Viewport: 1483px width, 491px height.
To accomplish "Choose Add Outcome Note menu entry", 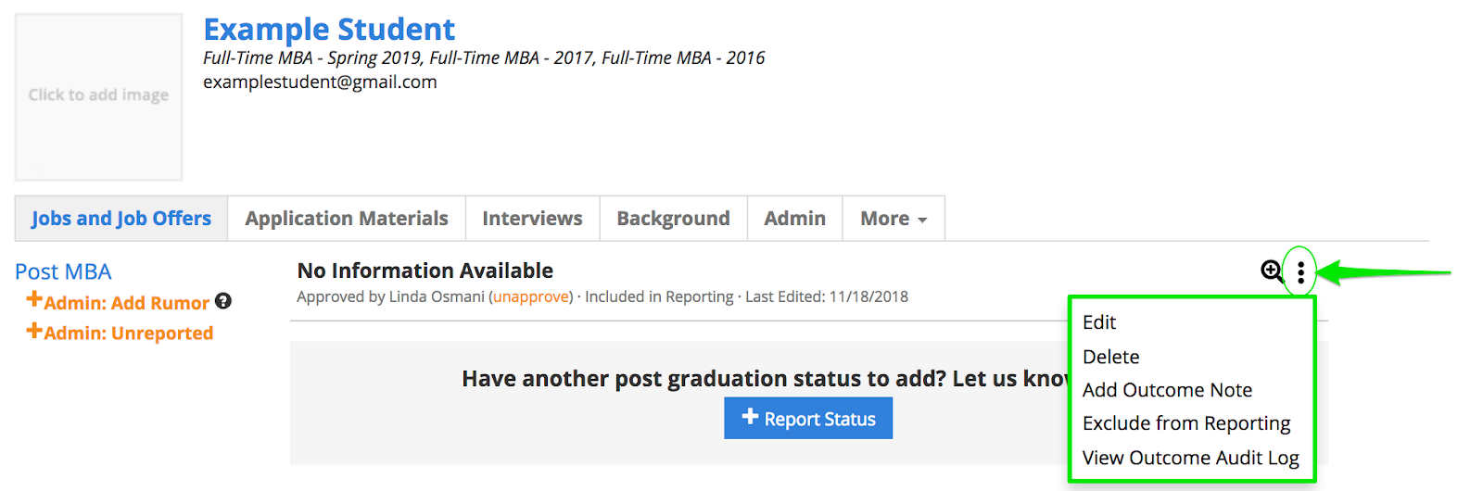I will click(x=1167, y=390).
